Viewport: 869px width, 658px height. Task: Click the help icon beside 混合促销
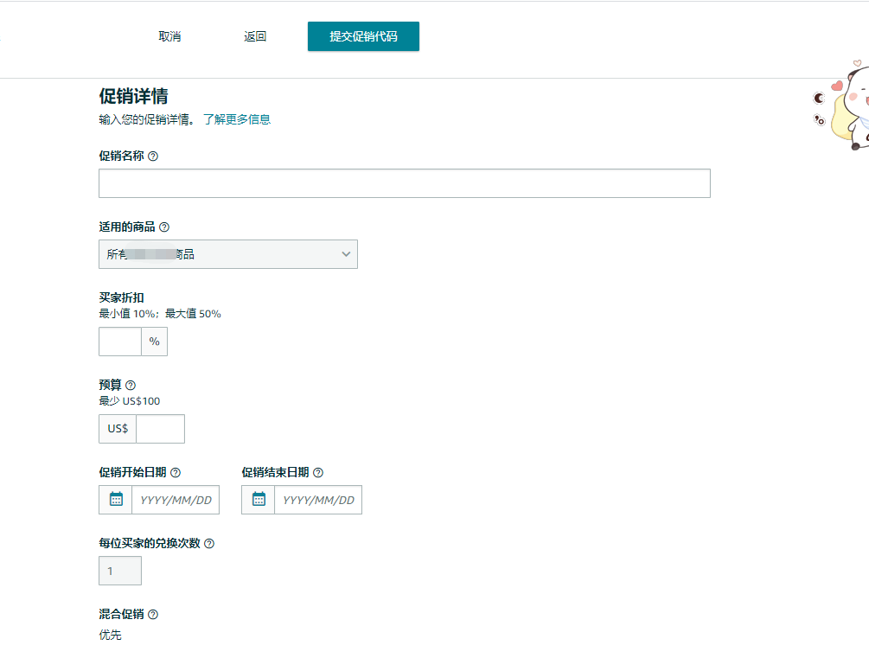pos(152,614)
